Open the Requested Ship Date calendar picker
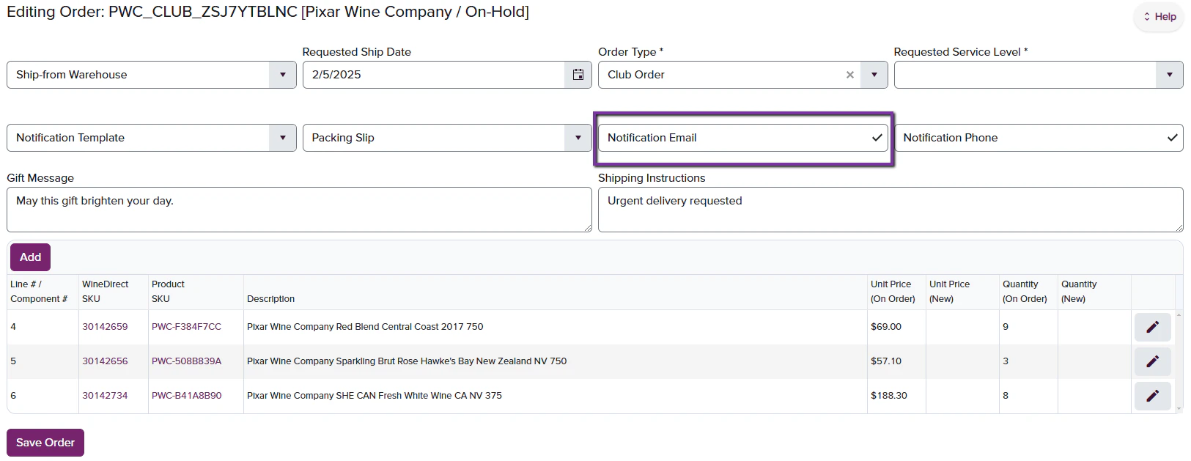 coord(578,75)
